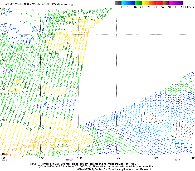This screenshot has width=195, height=171.
Task: Click the 'NOAA/NESDIS/Center for Satellite Applications and Research' credit
Action: (114, 169)
